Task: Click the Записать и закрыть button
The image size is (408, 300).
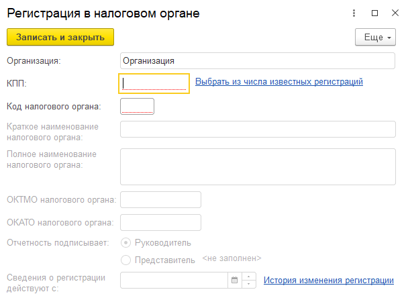Action: (x=60, y=37)
